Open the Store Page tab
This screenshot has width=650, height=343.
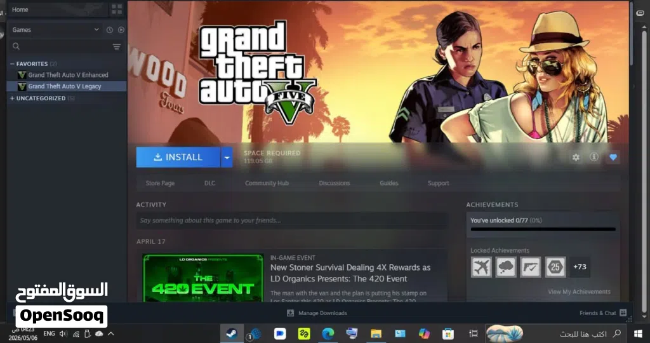(x=160, y=183)
